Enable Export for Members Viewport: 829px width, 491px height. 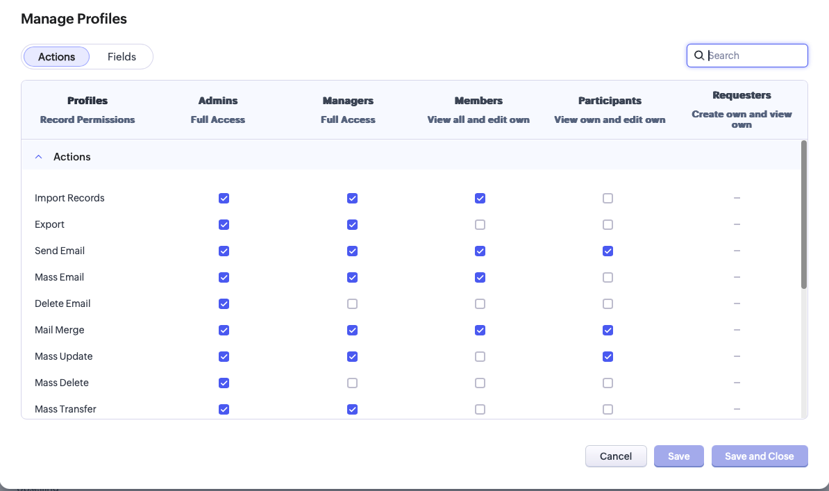(x=480, y=225)
